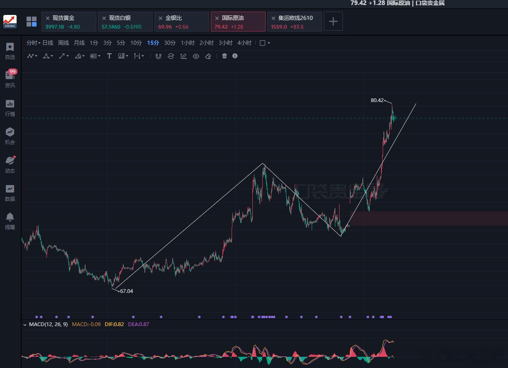Switch to 现货黄金 tab
The height and width of the screenshot is (368, 508).
[68, 22]
